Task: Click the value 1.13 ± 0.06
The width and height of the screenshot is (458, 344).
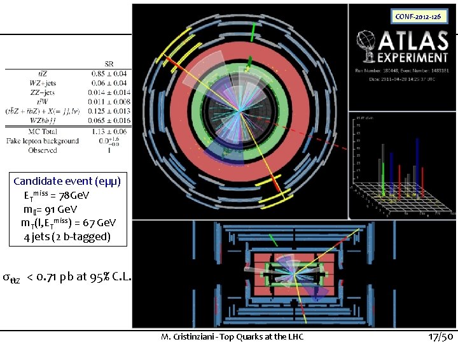Action: click(109, 131)
